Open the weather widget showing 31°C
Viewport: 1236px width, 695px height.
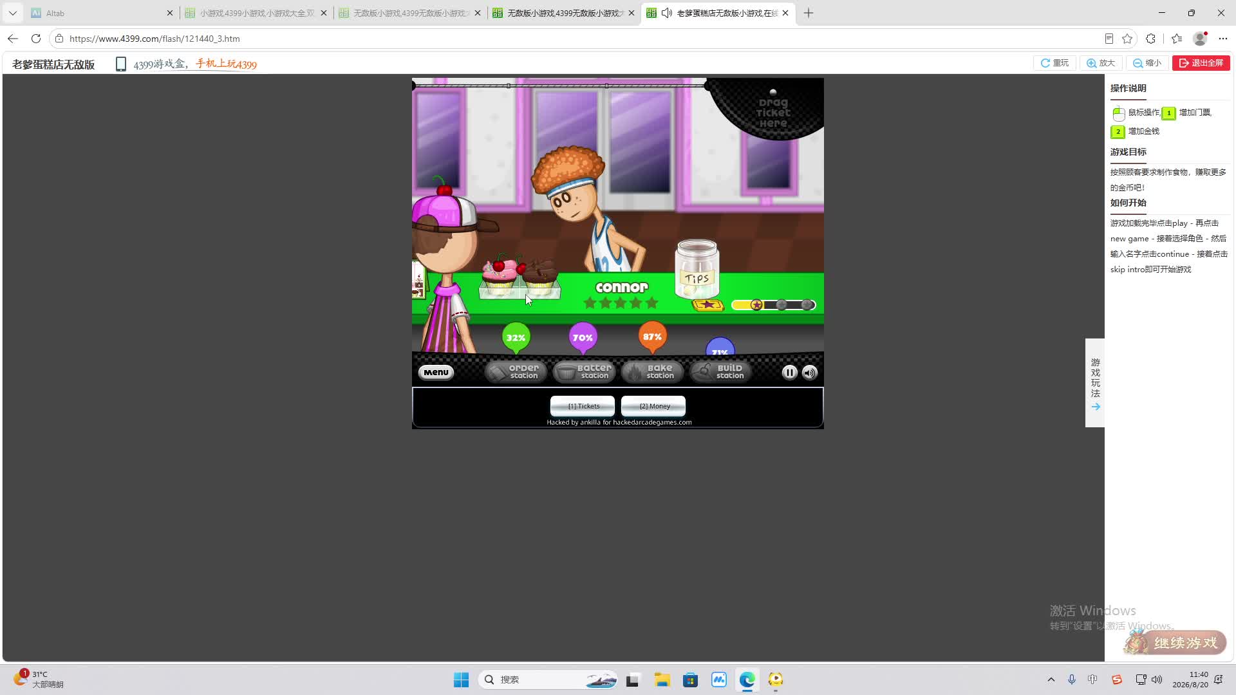(x=39, y=680)
